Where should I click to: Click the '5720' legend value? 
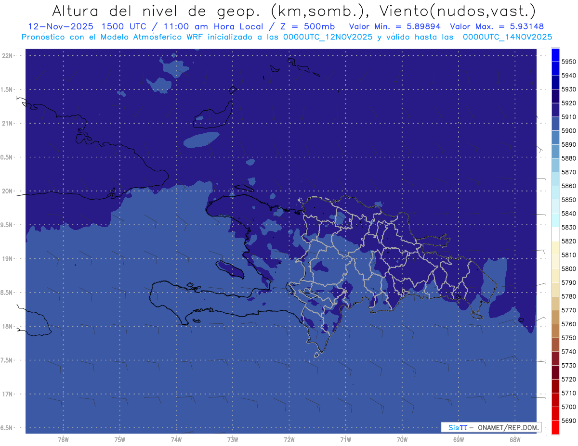[x=569, y=379]
